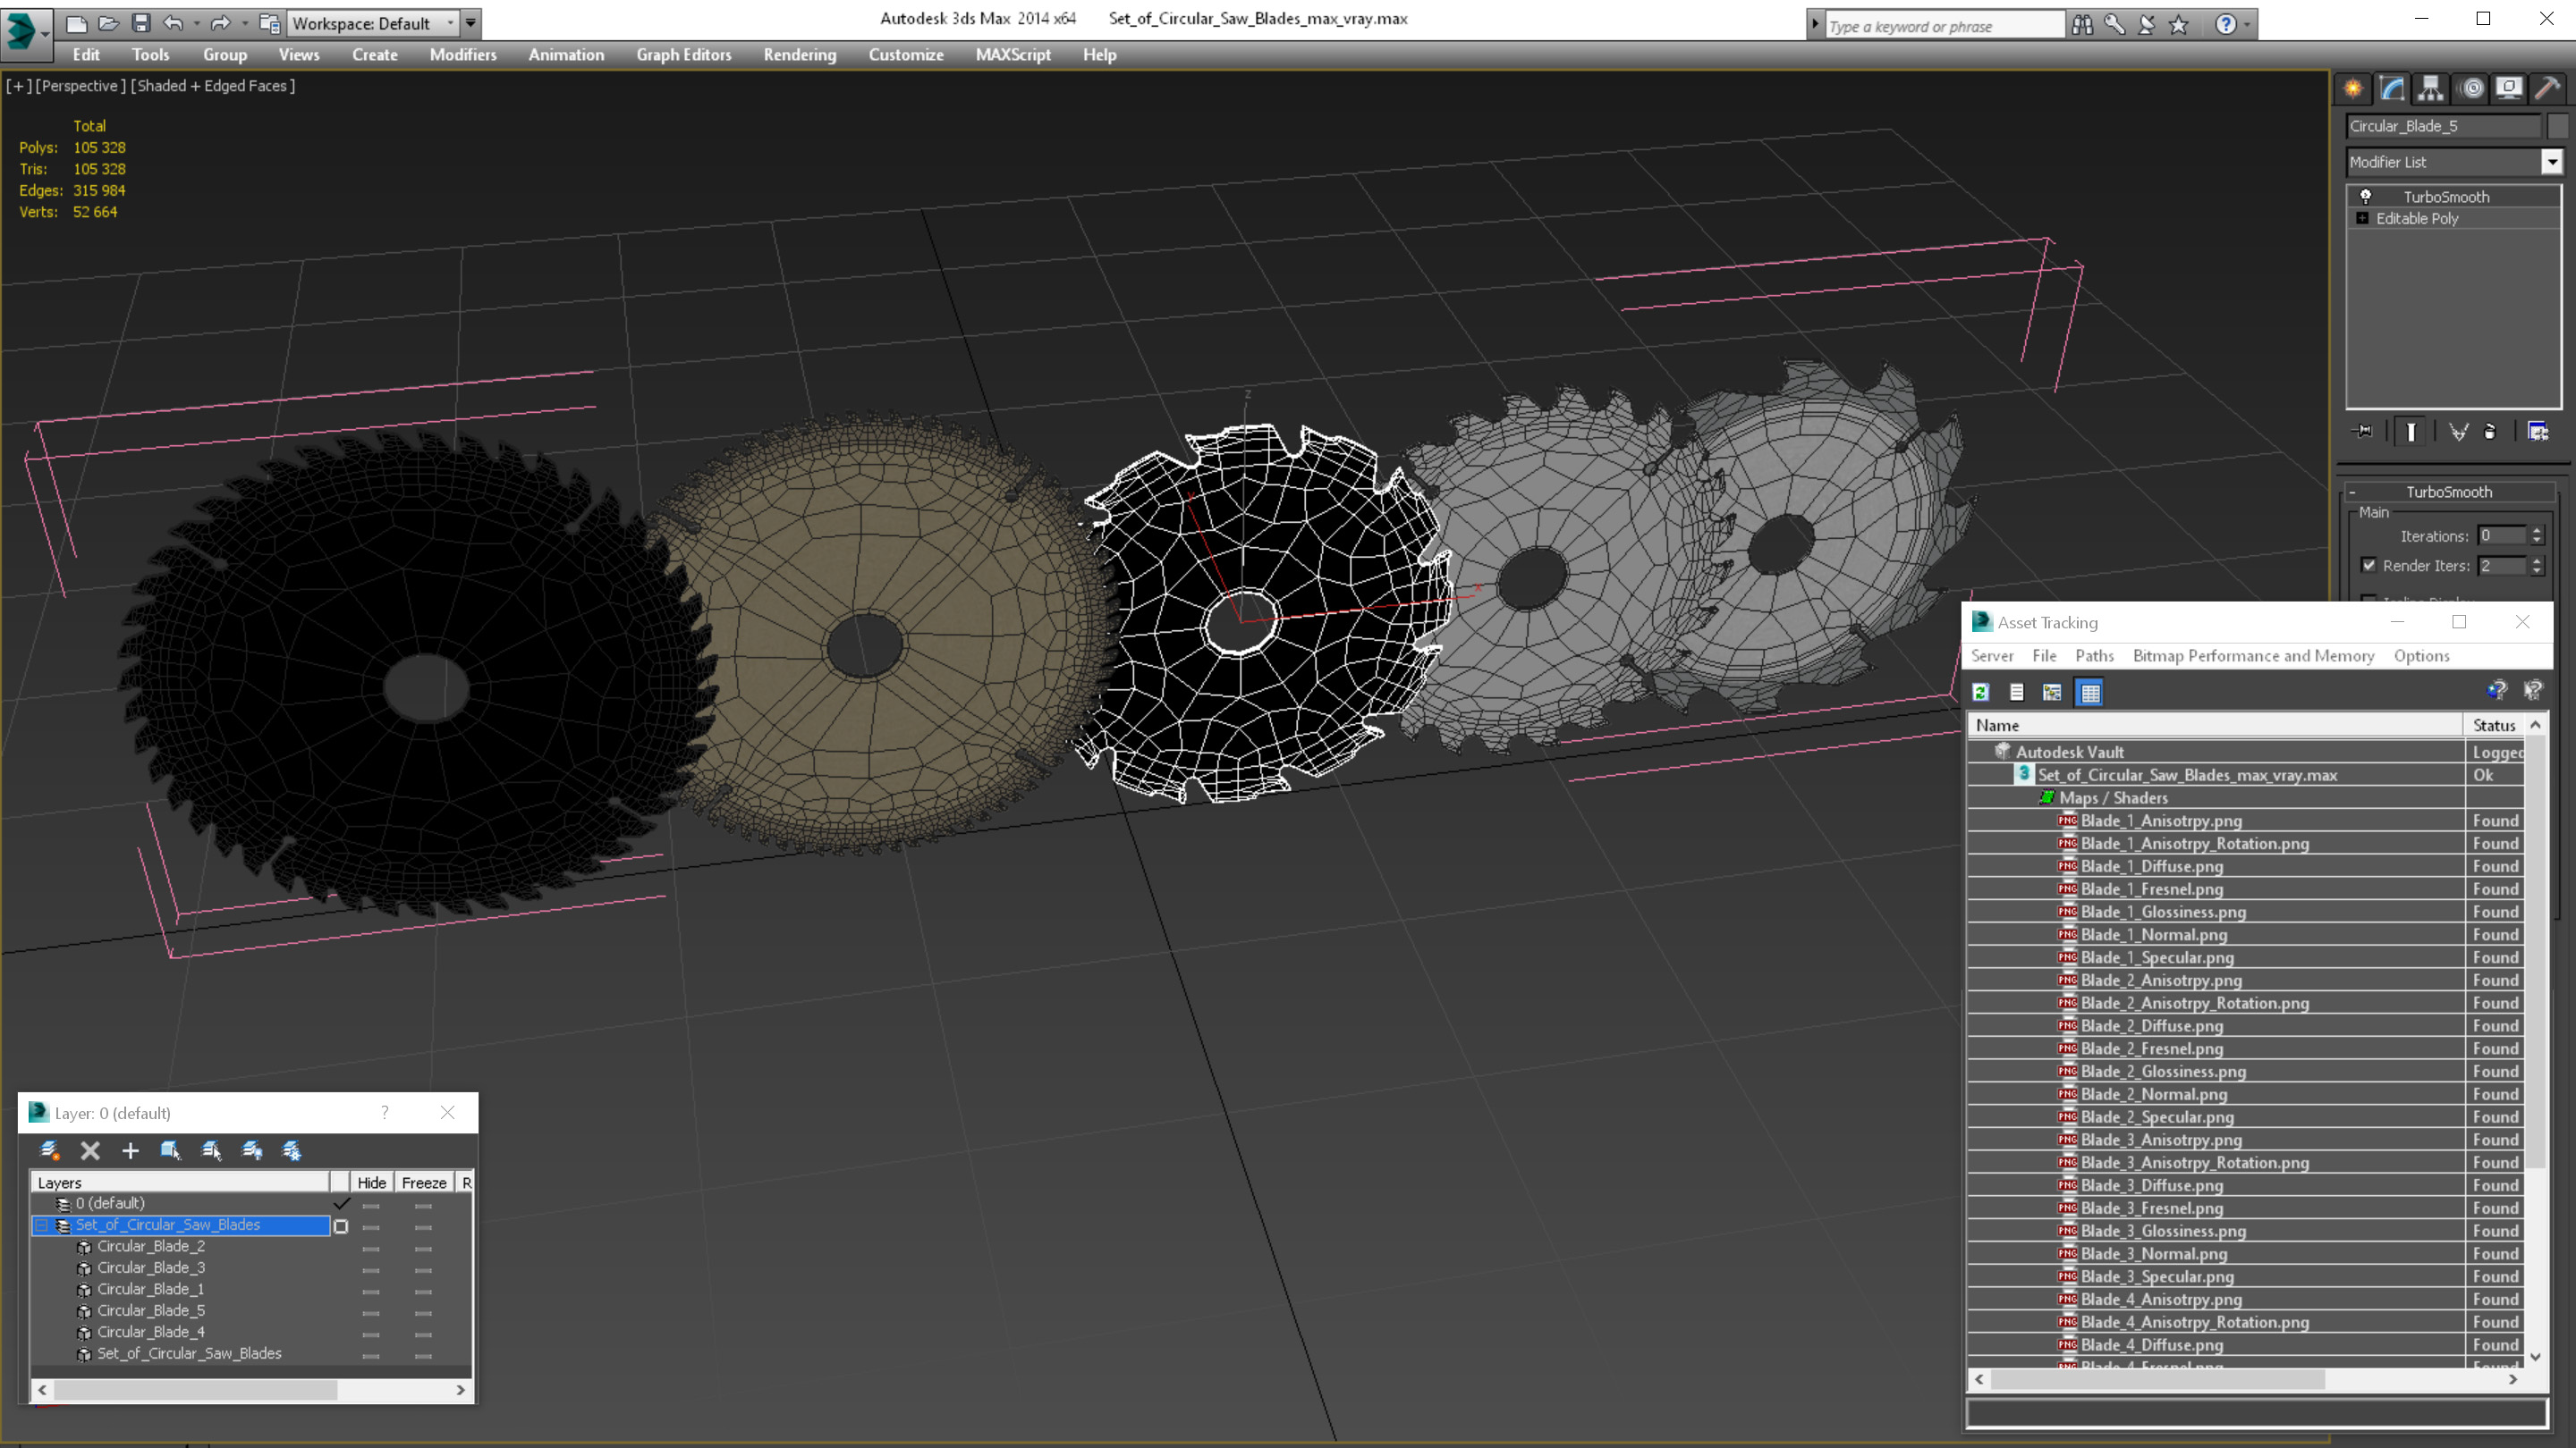Viewport: 2576px width, 1448px height.
Task: Open the Modifiers menu
Action: (x=462, y=55)
